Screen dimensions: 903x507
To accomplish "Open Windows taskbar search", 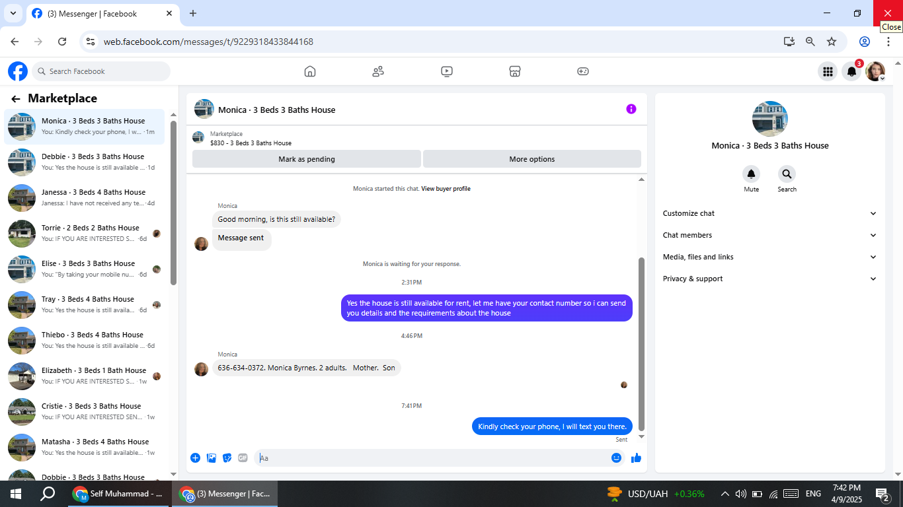I will 48,494.
